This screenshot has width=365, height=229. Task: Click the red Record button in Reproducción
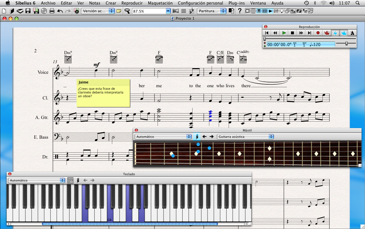click(x=318, y=33)
